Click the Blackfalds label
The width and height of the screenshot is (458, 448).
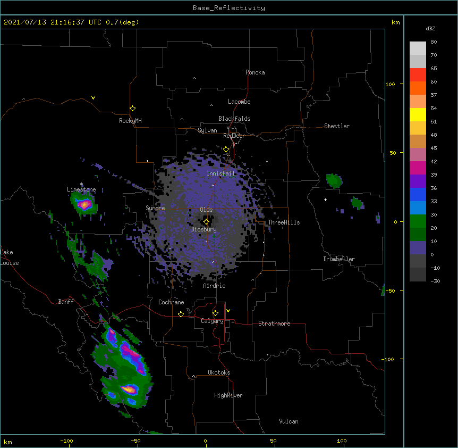(234, 119)
